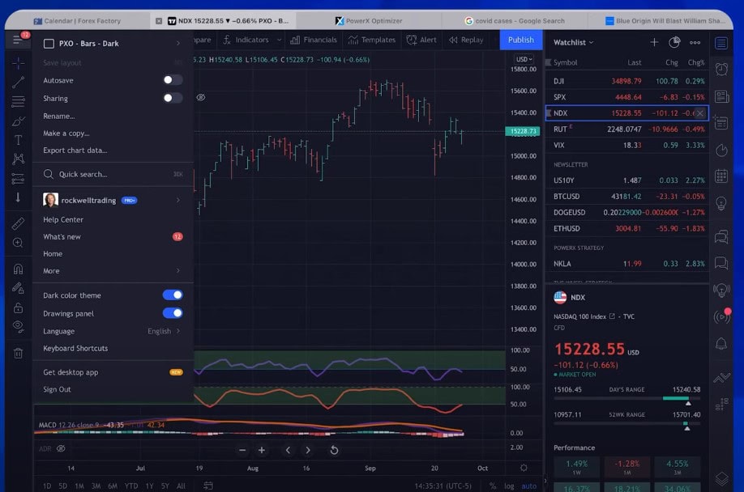Reset the chart view
This screenshot has height=492, width=744.
click(x=334, y=450)
